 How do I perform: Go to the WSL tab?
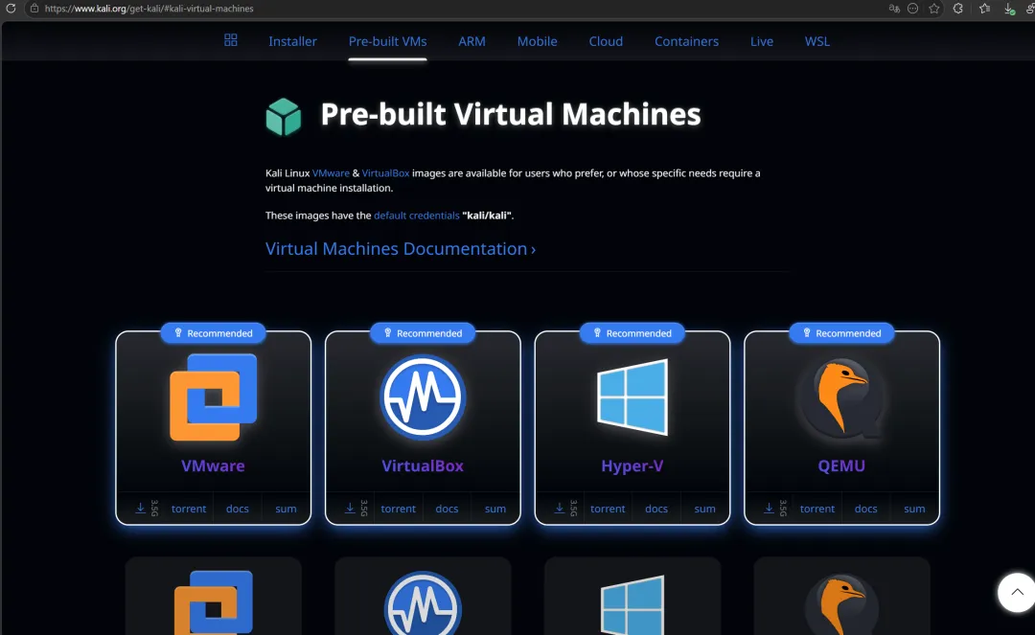pyautogui.click(x=816, y=41)
